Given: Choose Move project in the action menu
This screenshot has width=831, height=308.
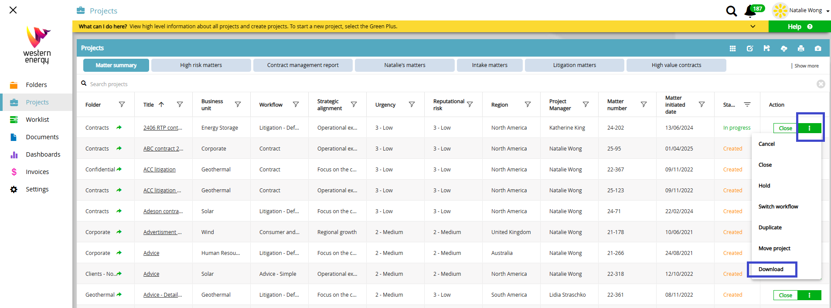Looking at the screenshot, I should coord(774,248).
